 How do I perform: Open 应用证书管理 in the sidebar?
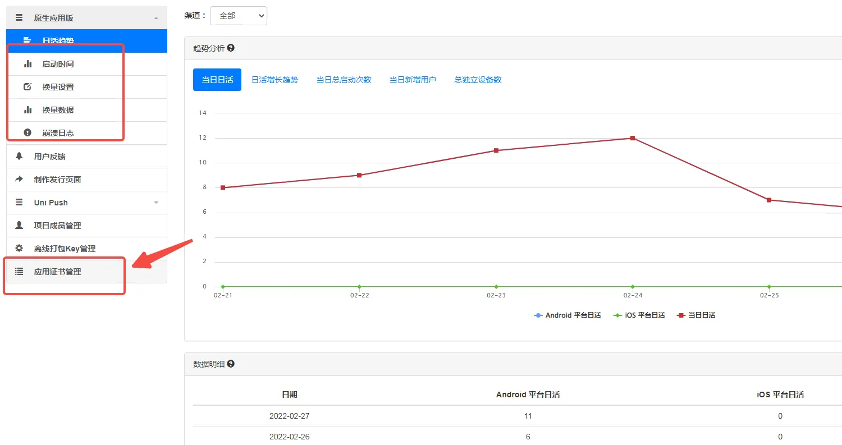coord(57,272)
